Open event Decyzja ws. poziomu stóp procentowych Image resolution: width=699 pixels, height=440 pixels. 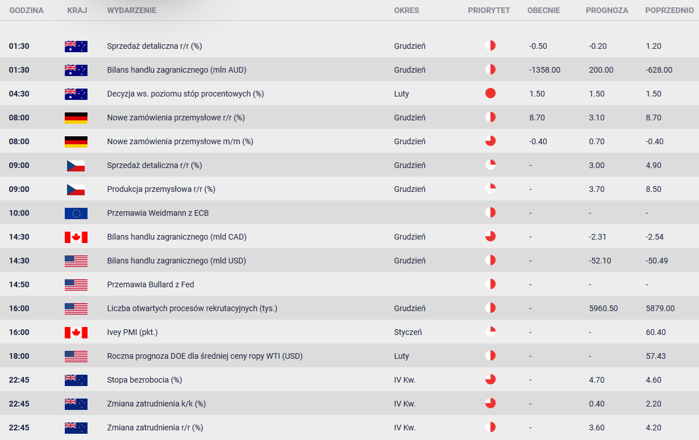click(x=185, y=94)
